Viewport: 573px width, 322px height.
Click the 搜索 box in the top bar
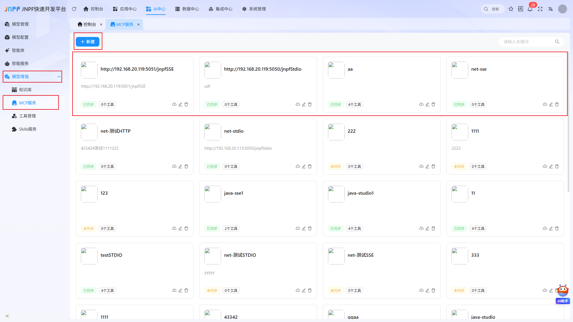coord(493,9)
